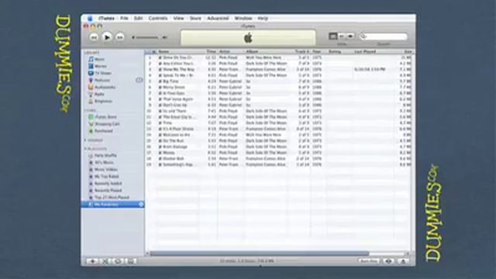
Task: Uncheck the Money song checkbox
Action: point(160,153)
